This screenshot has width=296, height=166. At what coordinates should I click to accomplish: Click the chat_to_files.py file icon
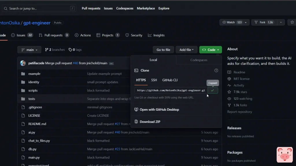[23, 141]
